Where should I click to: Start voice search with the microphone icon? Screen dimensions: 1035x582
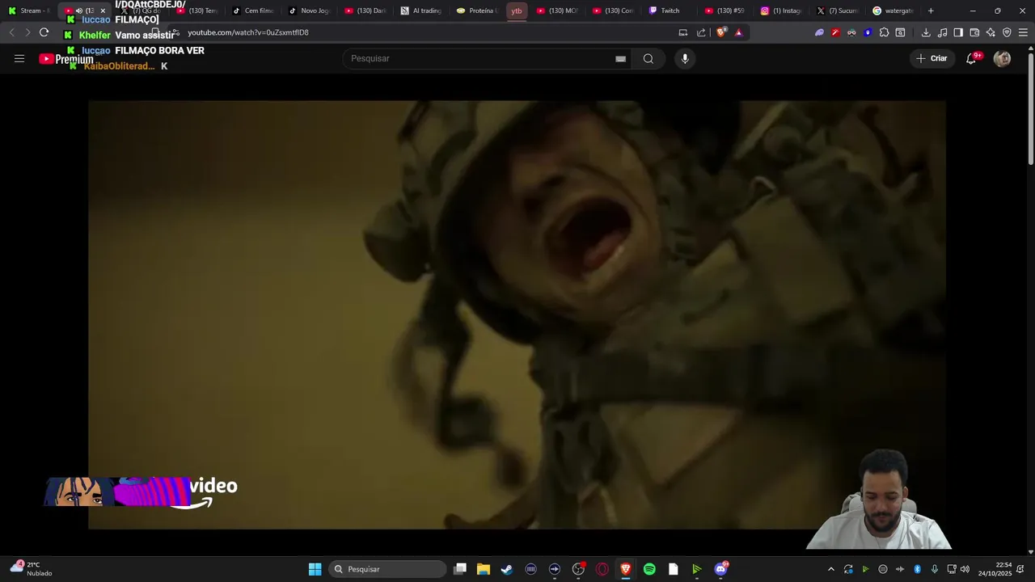[x=685, y=58]
